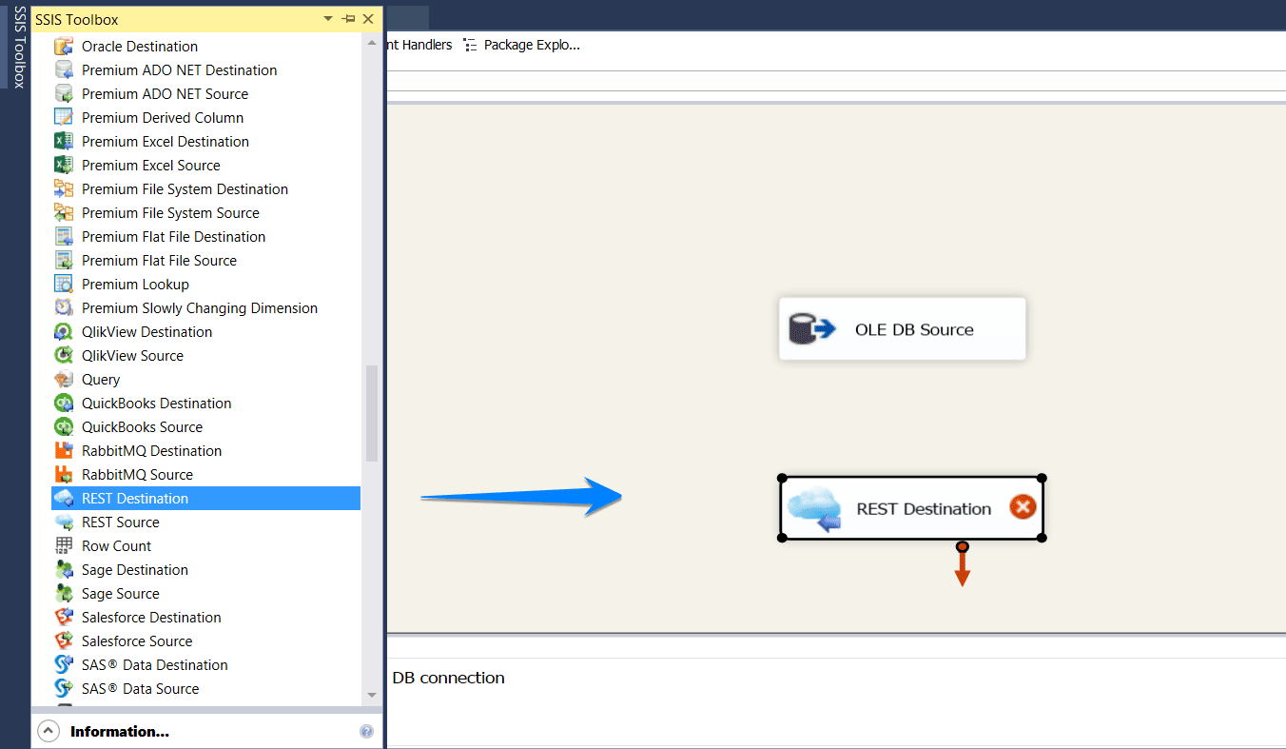
Task: Click the toolbox scrollbar up arrow
Action: pos(372,43)
